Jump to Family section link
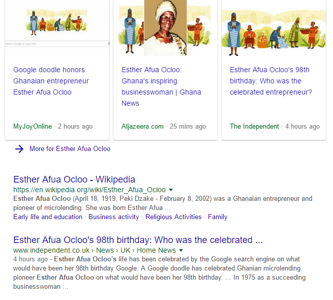Viewport: 333px width, 300px height. point(218,217)
